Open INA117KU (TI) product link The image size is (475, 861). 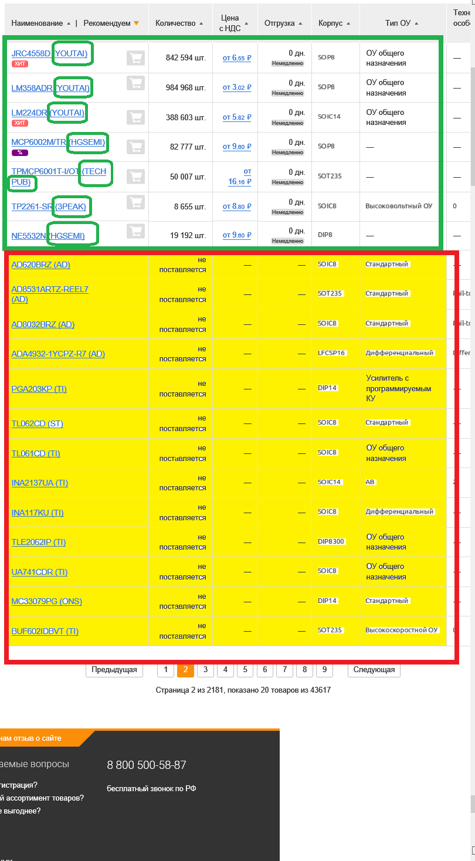pyautogui.click(x=38, y=513)
